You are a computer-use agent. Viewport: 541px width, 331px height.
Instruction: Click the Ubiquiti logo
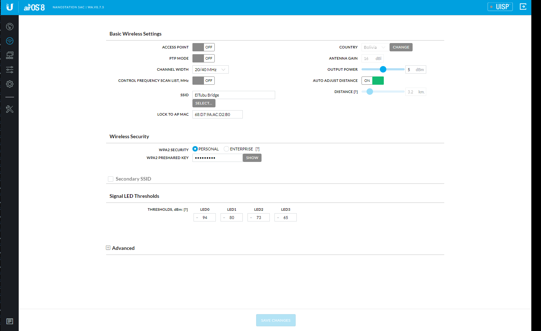tap(10, 7)
